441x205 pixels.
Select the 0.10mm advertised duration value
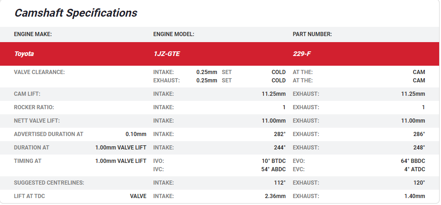pyautogui.click(x=136, y=134)
